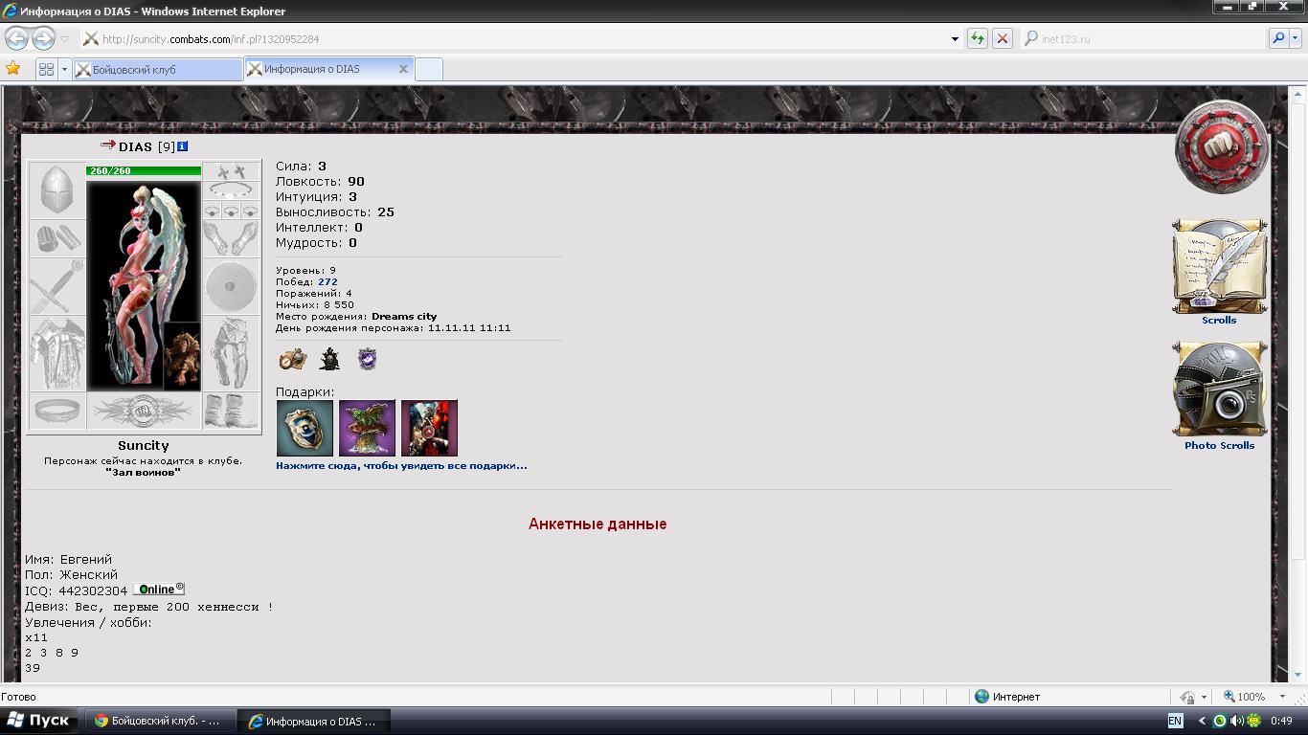Click the earrings equipment slot
This screenshot has height=735, width=1308.
tap(231, 171)
